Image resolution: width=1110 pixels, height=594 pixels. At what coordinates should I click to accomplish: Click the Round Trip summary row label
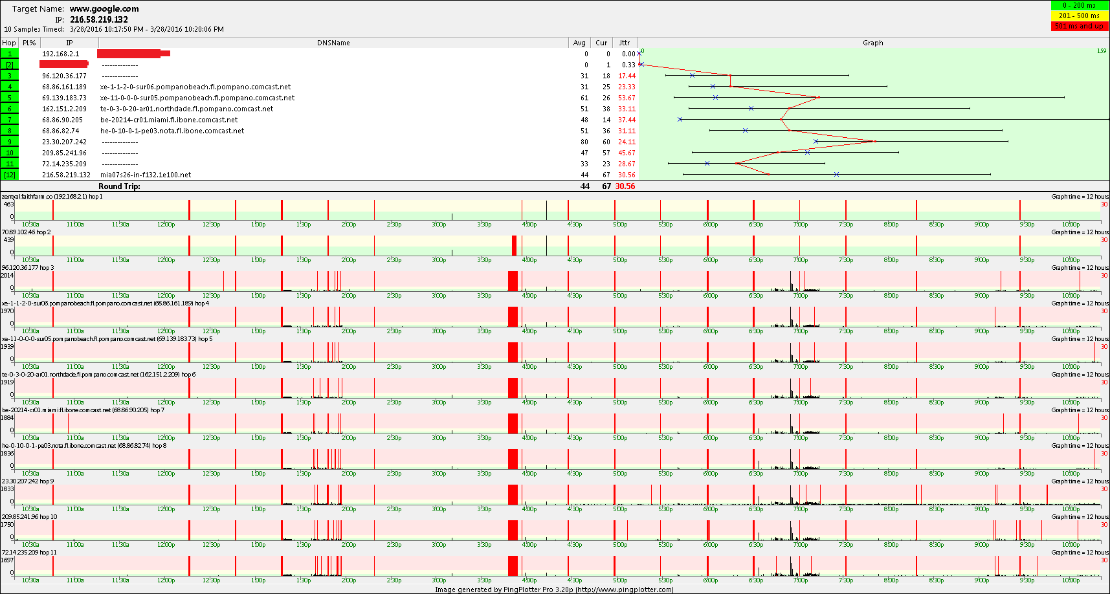coord(119,186)
